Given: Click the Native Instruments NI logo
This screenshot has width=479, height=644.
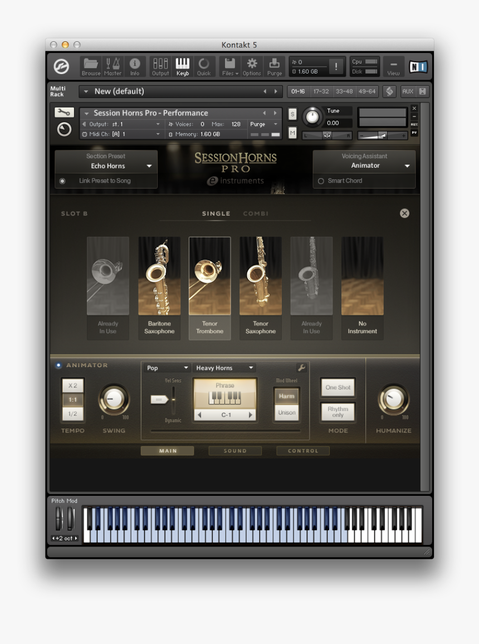Looking at the screenshot, I should pos(418,66).
